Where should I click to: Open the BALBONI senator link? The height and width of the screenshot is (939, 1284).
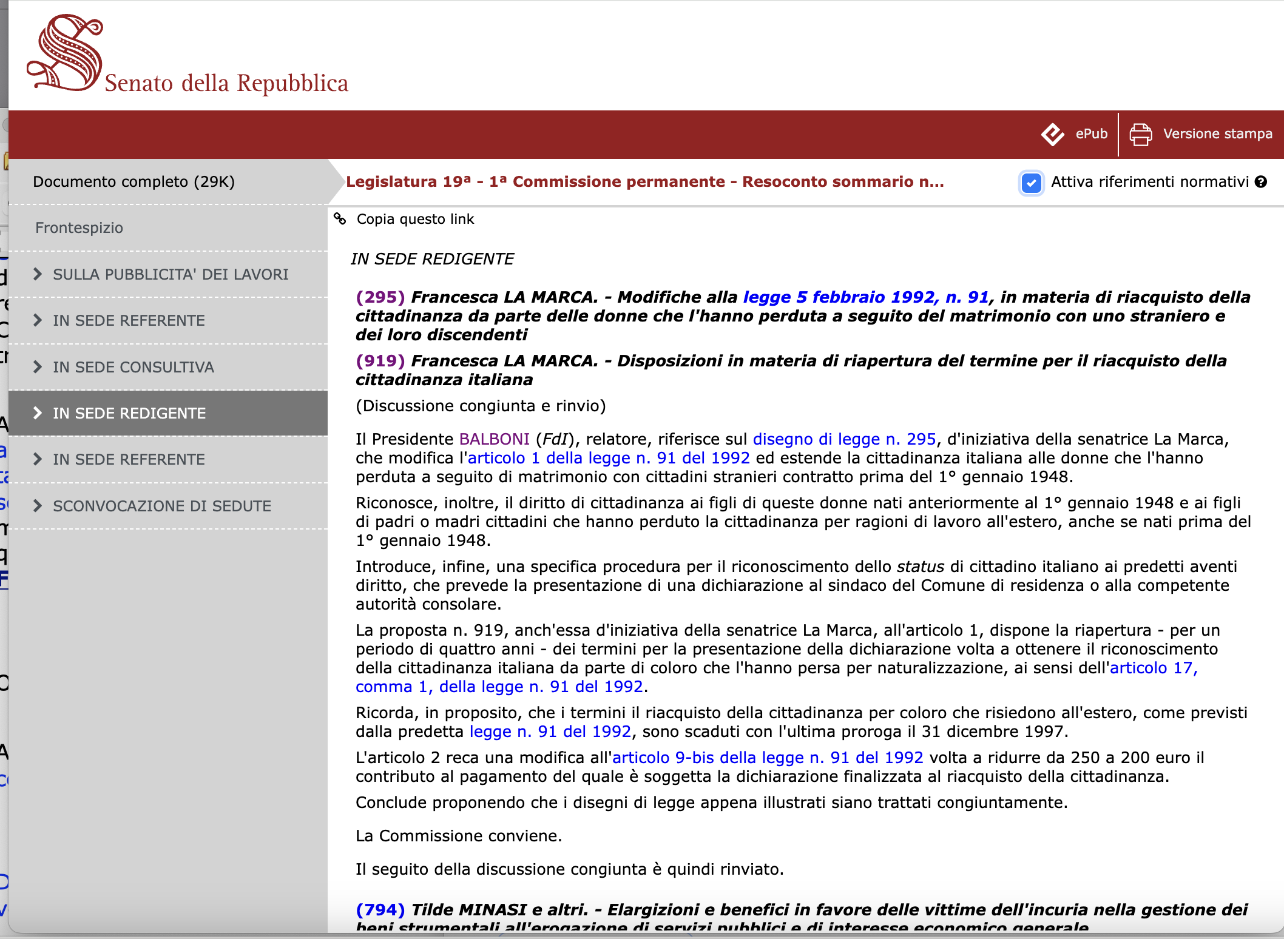(x=495, y=439)
